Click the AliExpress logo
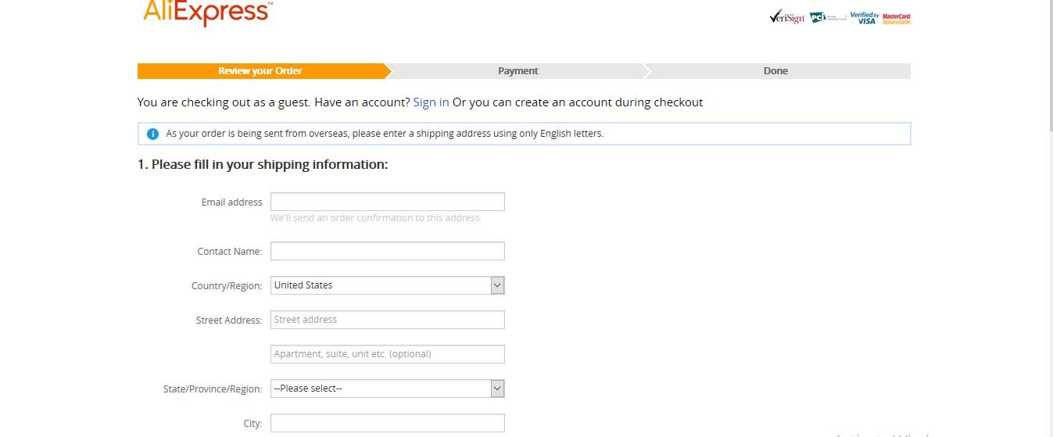1053x437 pixels. (207, 13)
